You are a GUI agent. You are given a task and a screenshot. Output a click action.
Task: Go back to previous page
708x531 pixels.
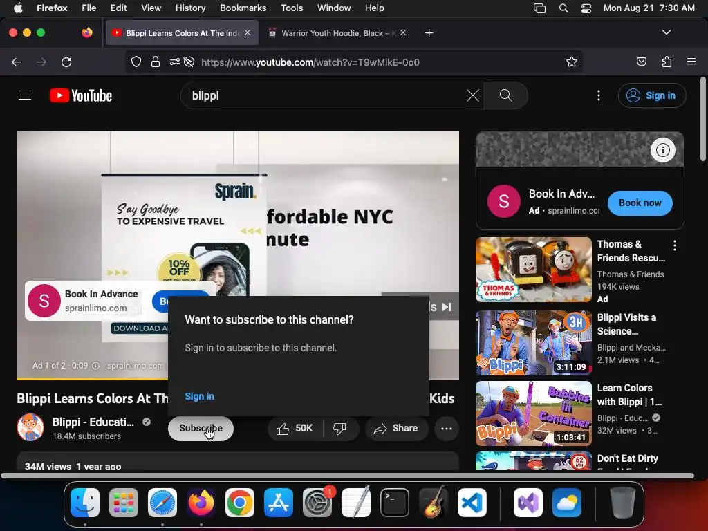tap(17, 62)
